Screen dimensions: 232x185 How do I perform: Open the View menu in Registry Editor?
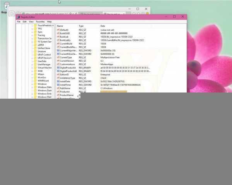[31, 22]
